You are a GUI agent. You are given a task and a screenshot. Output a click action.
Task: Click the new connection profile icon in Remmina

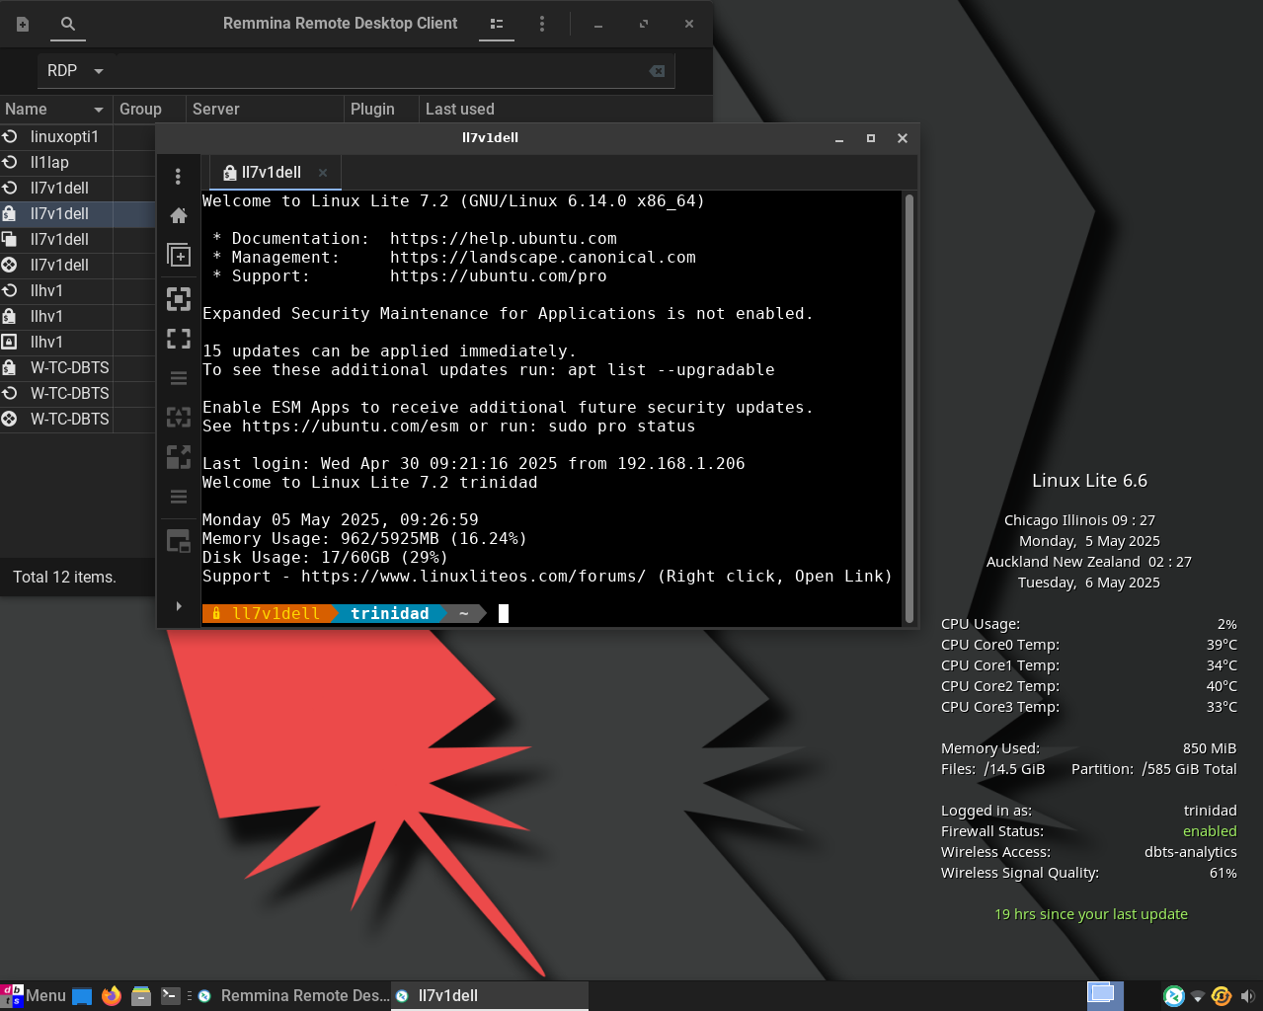[x=23, y=24]
